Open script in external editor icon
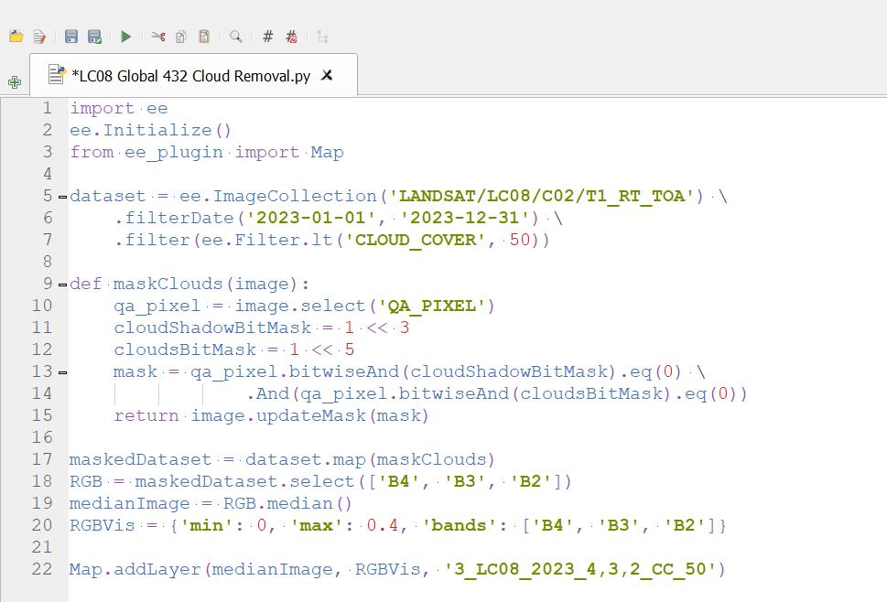Viewport: 887px width, 602px height. point(39,37)
